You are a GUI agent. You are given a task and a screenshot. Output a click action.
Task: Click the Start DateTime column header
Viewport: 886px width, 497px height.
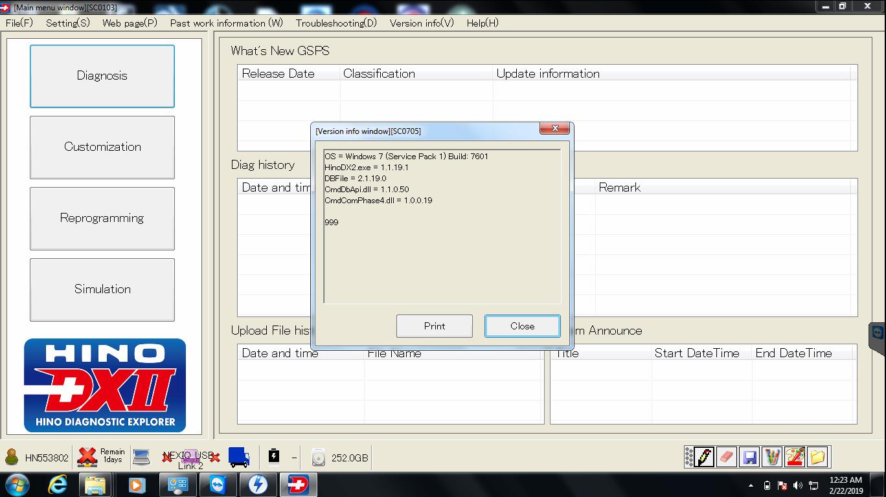[x=701, y=353]
